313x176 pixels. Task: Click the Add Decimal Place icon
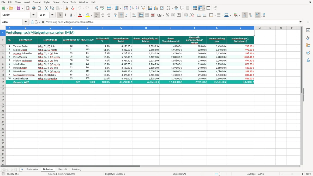[186, 15]
